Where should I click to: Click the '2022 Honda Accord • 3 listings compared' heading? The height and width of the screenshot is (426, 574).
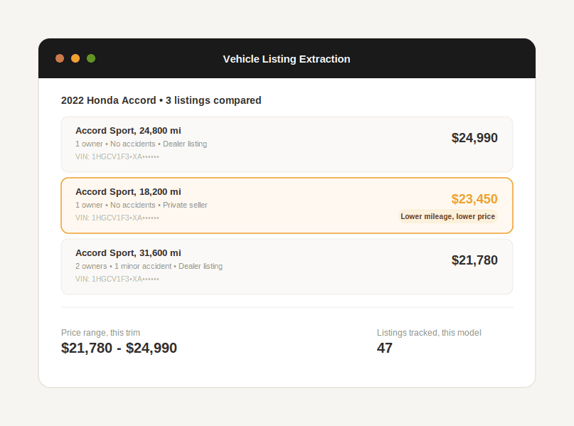tap(161, 100)
